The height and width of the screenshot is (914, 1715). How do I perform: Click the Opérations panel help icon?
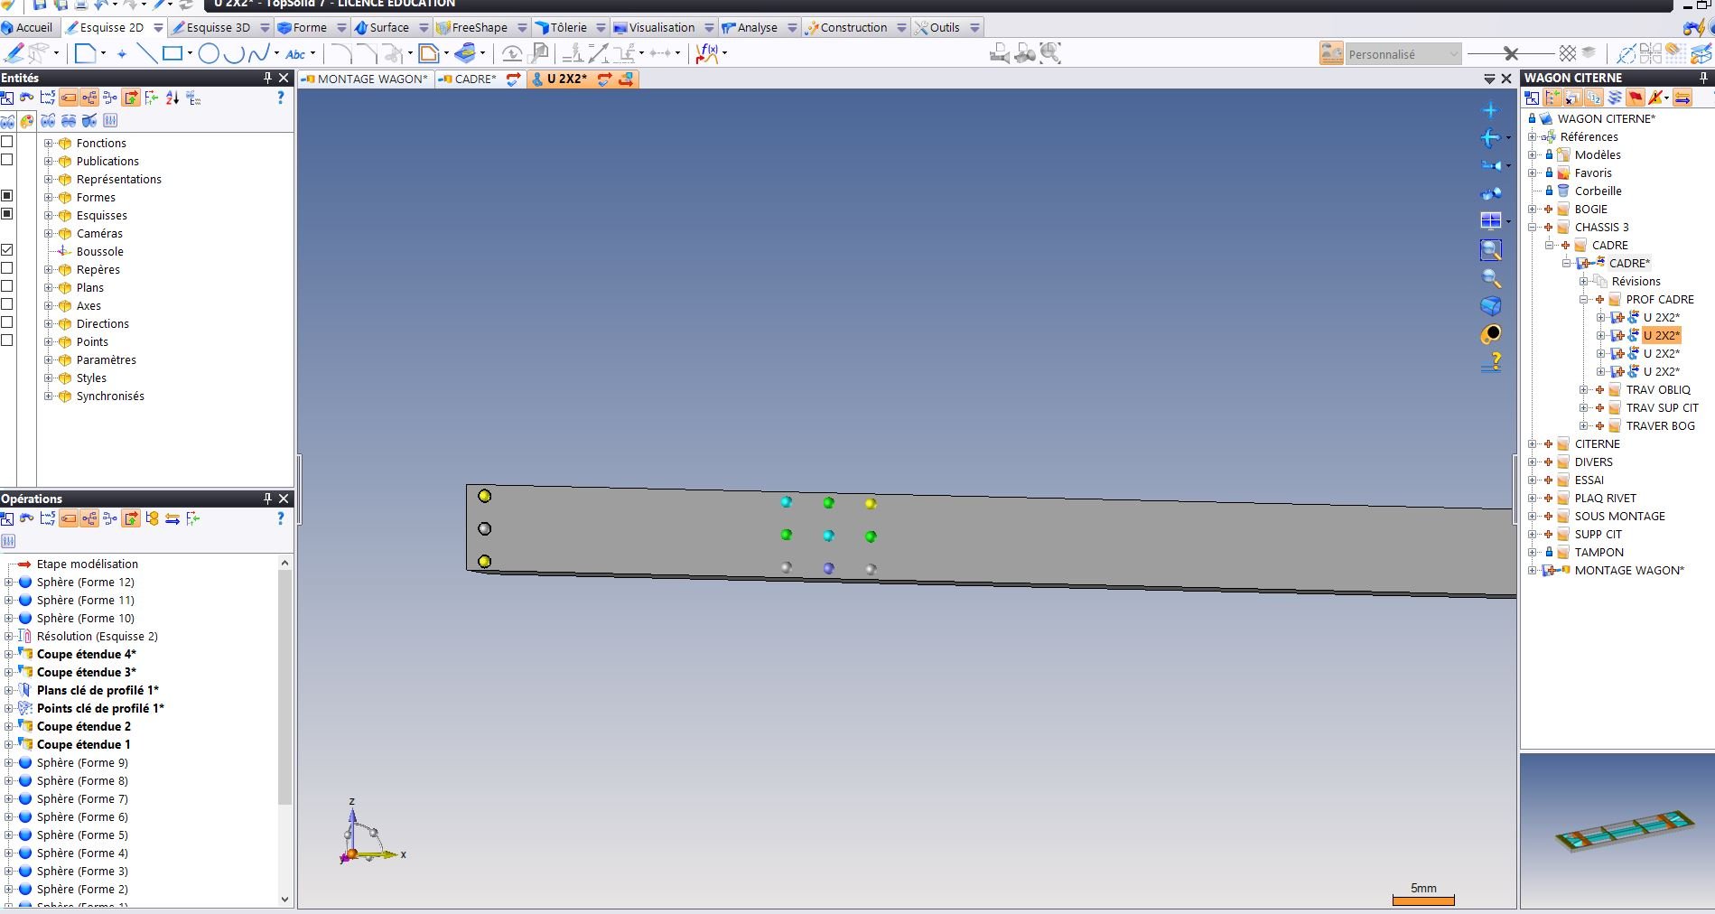tap(281, 518)
